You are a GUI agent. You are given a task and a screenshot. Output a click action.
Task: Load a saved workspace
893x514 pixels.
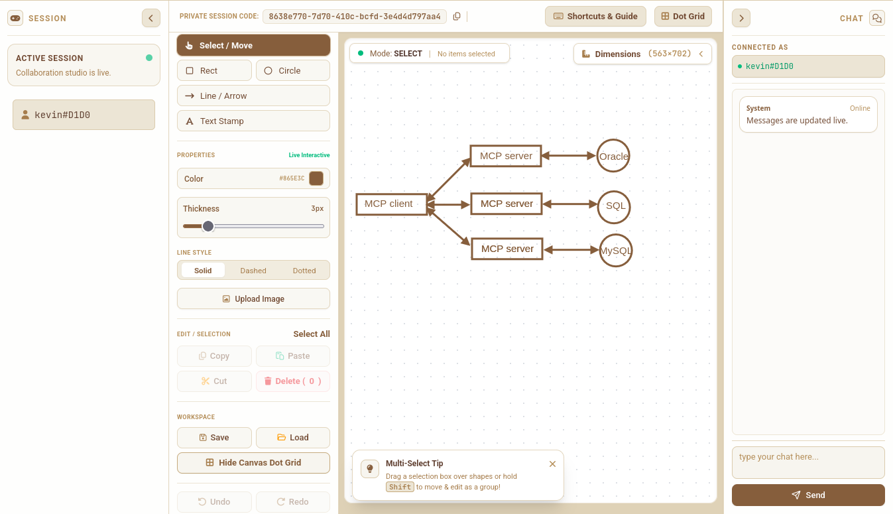click(293, 438)
